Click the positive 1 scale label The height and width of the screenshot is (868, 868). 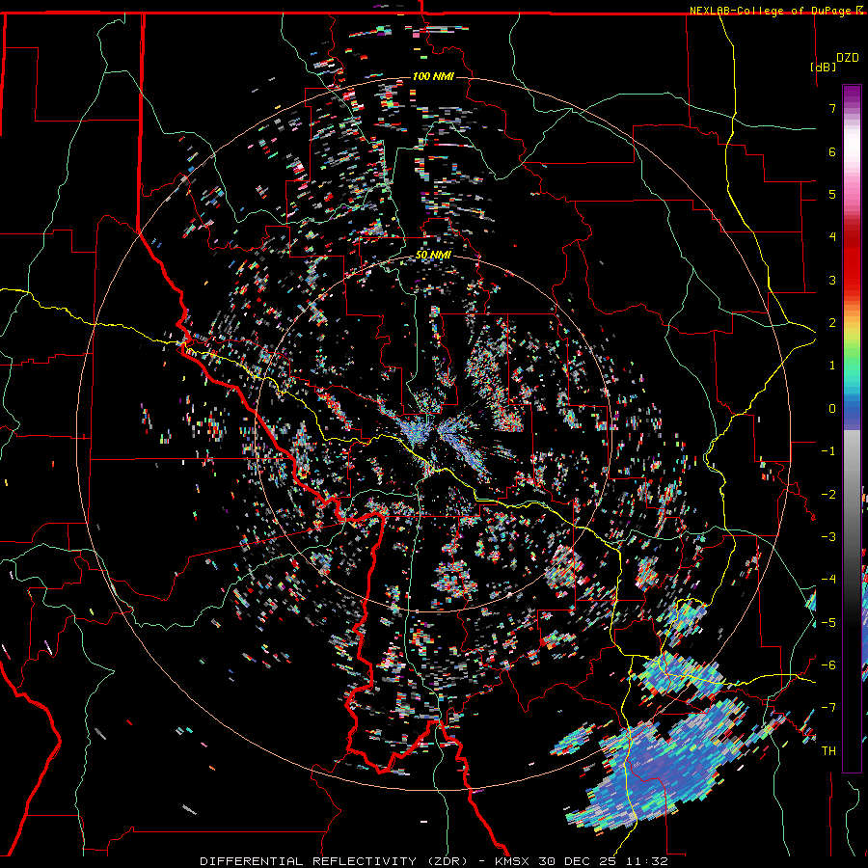(x=832, y=366)
